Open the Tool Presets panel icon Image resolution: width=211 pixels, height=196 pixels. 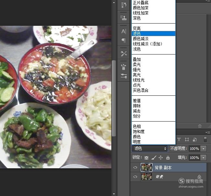(124, 54)
